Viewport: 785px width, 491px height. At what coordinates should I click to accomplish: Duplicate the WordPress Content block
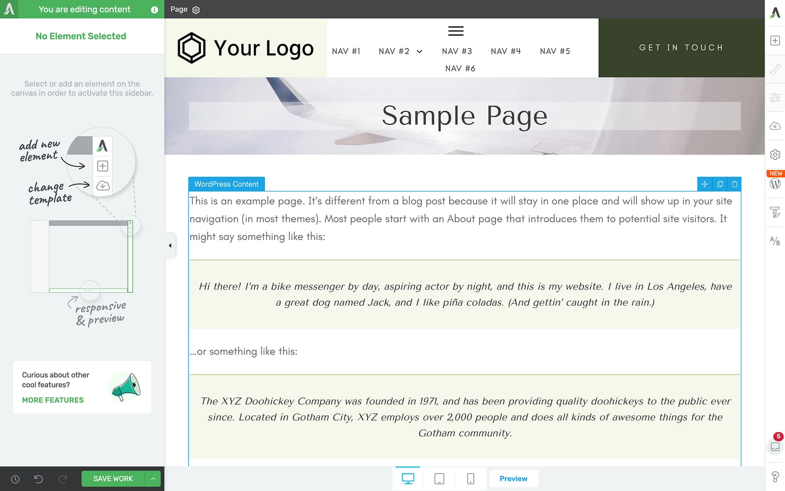(x=720, y=184)
